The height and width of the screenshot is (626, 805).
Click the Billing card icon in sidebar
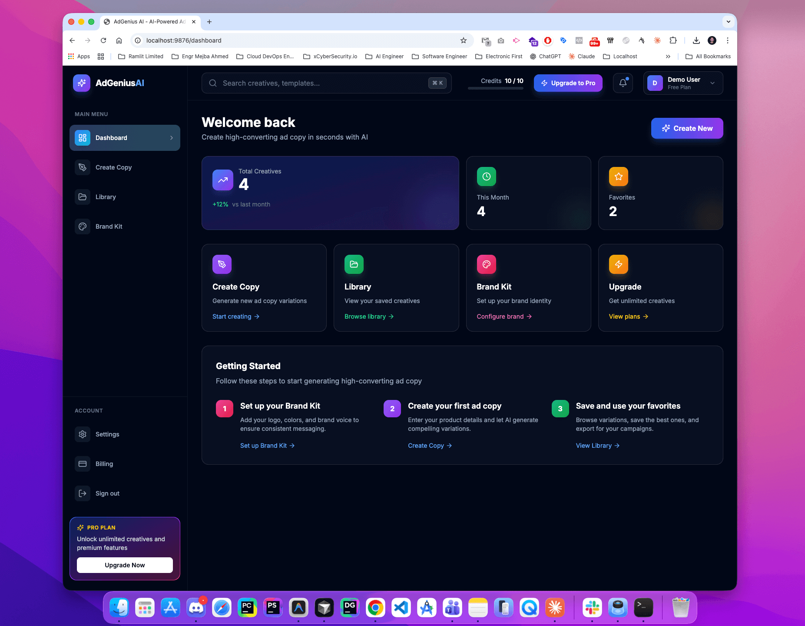pos(83,463)
